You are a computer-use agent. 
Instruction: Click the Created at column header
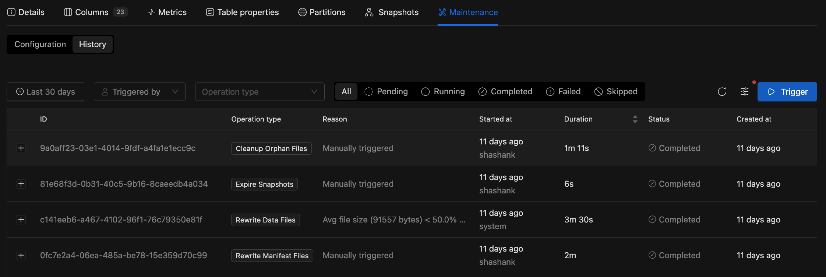click(754, 119)
